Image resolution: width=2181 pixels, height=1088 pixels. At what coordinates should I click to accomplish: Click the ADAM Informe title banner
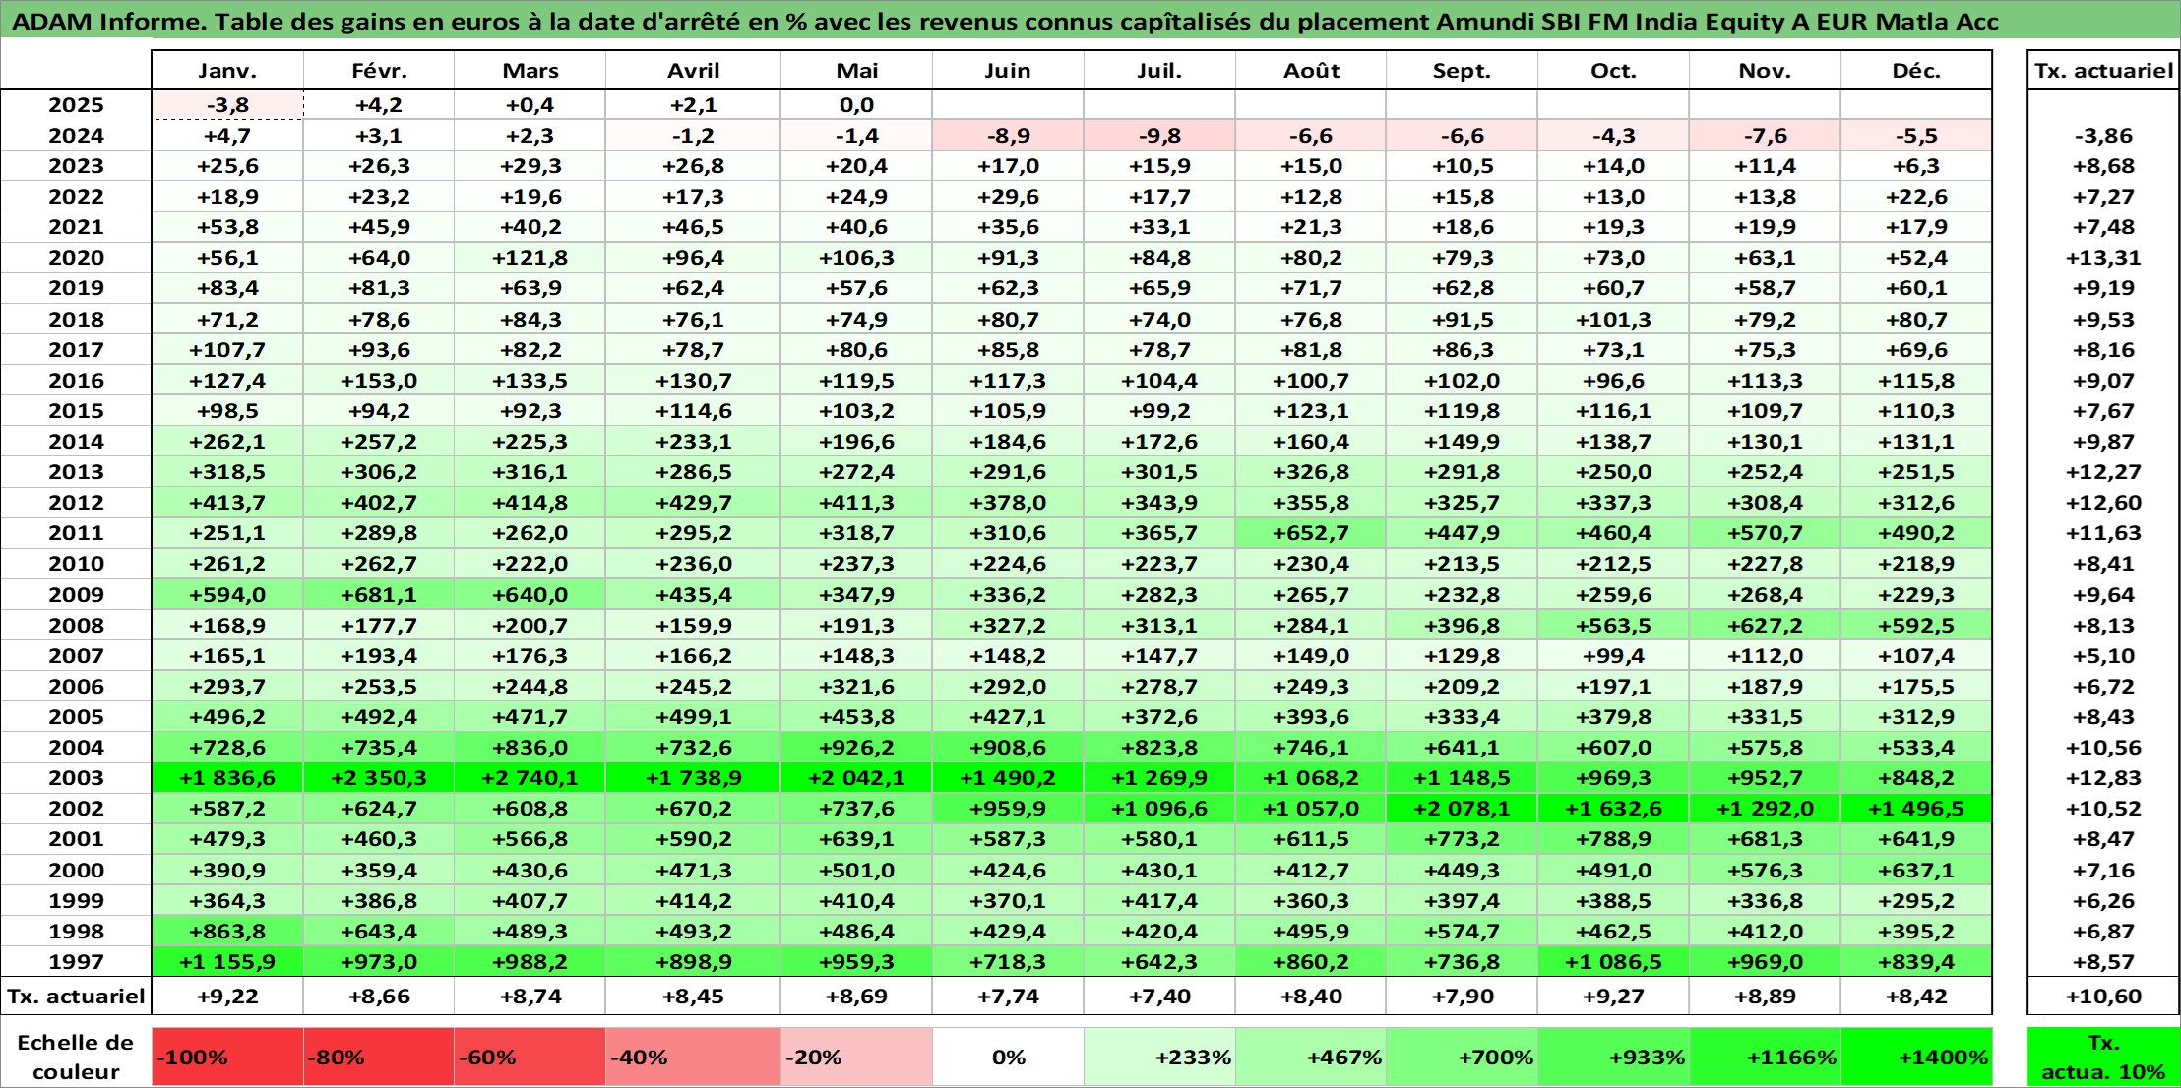[1004, 21]
